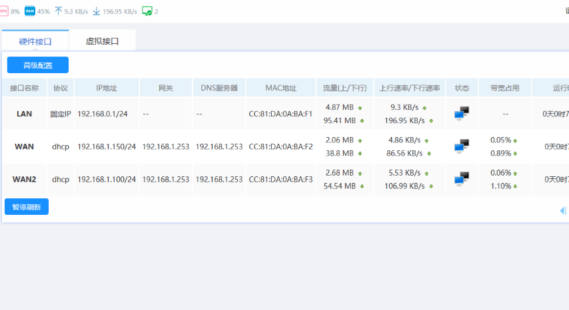This screenshot has height=310, width=569.
Task: Click green up arrow beside 9.3 KB/s in LAN row
Action: [x=424, y=108]
